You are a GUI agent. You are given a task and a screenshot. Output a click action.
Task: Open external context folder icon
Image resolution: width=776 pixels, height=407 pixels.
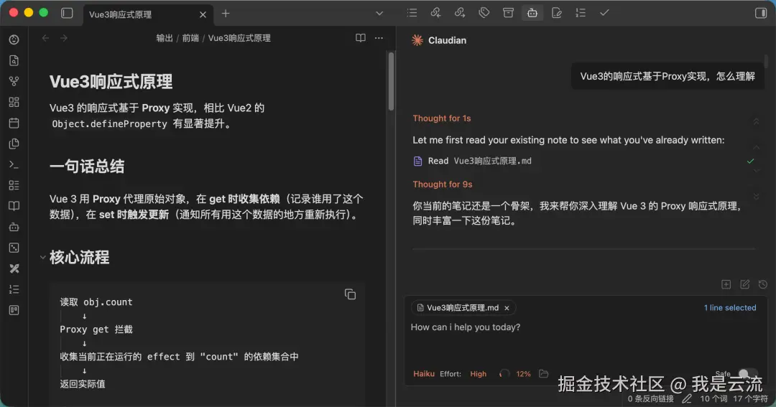click(x=543, y=373)
